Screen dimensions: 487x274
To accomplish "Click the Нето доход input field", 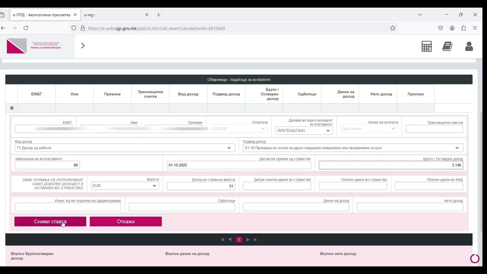I will click(x=410, y=207).
